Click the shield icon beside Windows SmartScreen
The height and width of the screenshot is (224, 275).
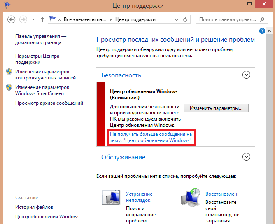point(9,87)
